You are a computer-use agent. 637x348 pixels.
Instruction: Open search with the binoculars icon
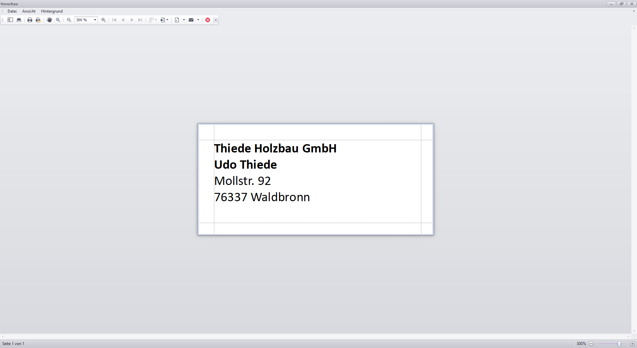[x=19, y=20]
